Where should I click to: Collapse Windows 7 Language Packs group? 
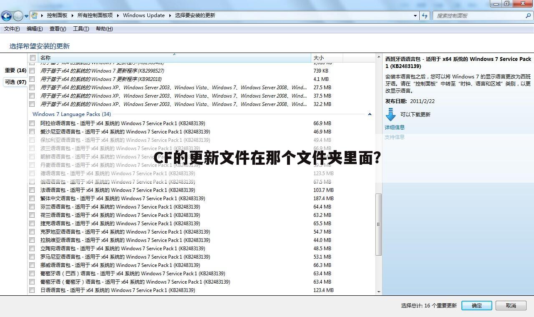pos(370,114)
